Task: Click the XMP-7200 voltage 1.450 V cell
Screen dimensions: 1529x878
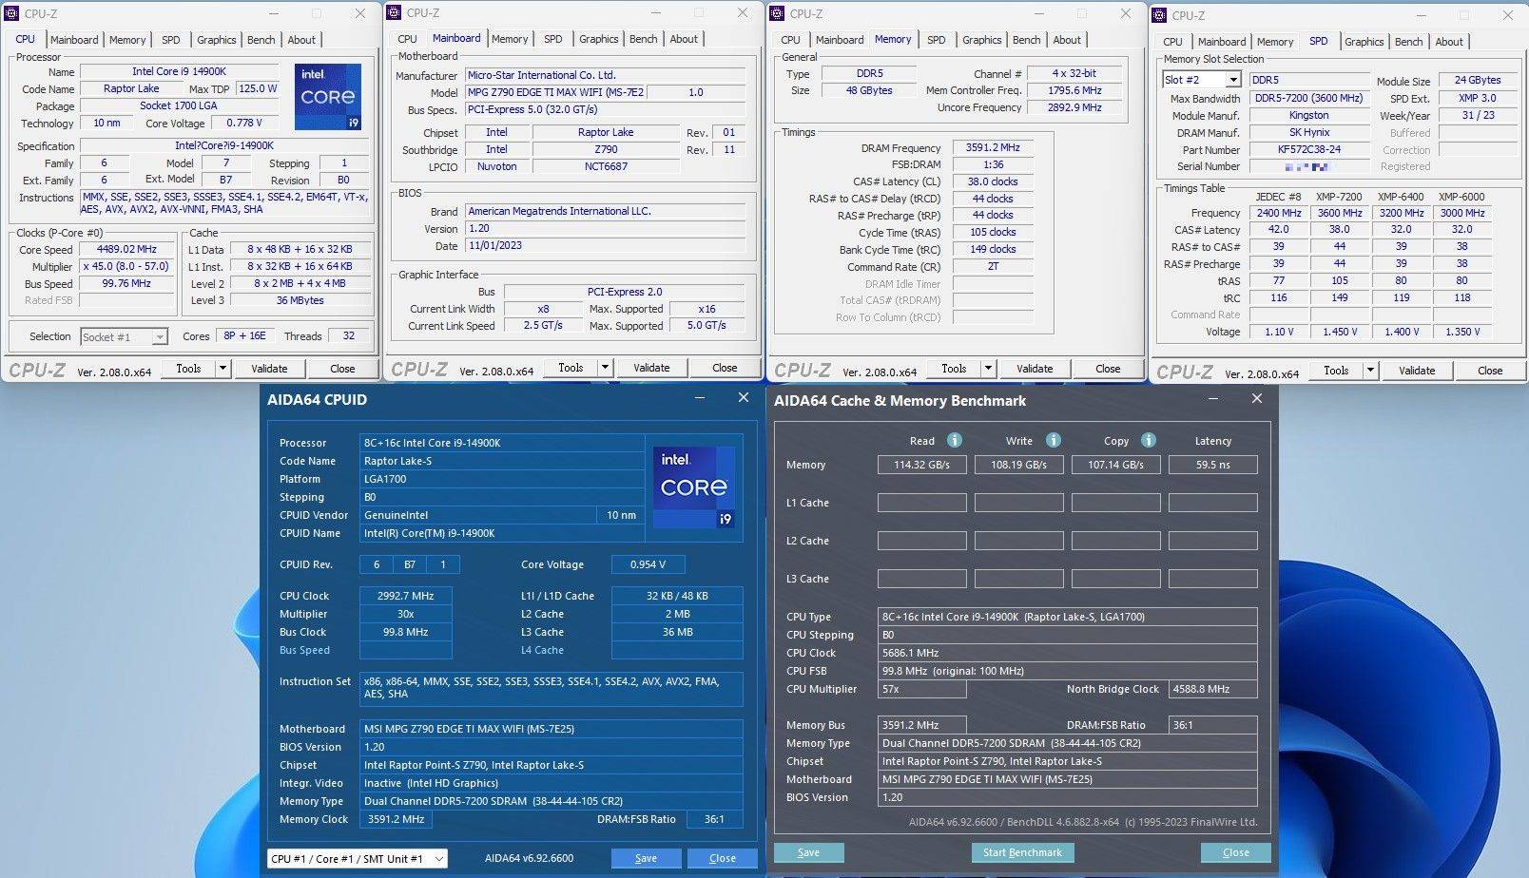Action: coord(1339,332)
